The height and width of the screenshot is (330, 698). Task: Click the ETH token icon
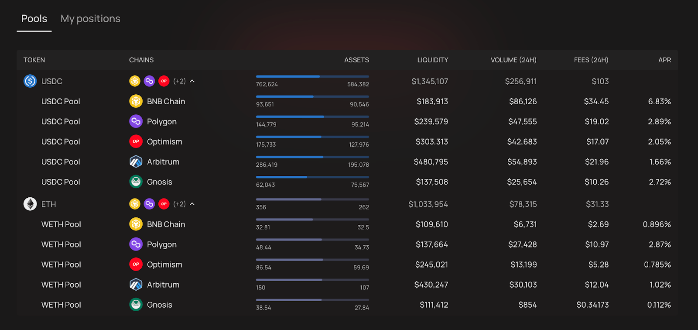pos(30,204)
